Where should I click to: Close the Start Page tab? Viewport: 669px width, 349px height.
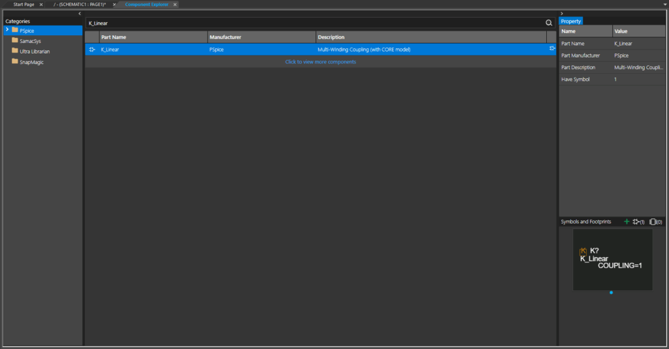[41, 5]
